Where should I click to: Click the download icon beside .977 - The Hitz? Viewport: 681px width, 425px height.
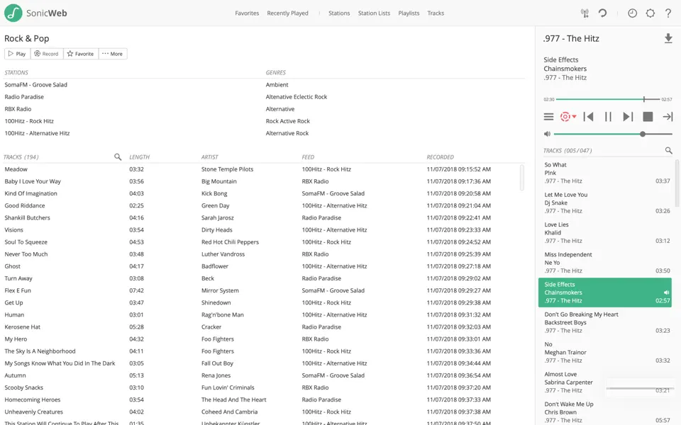click(x=668, y=39)
